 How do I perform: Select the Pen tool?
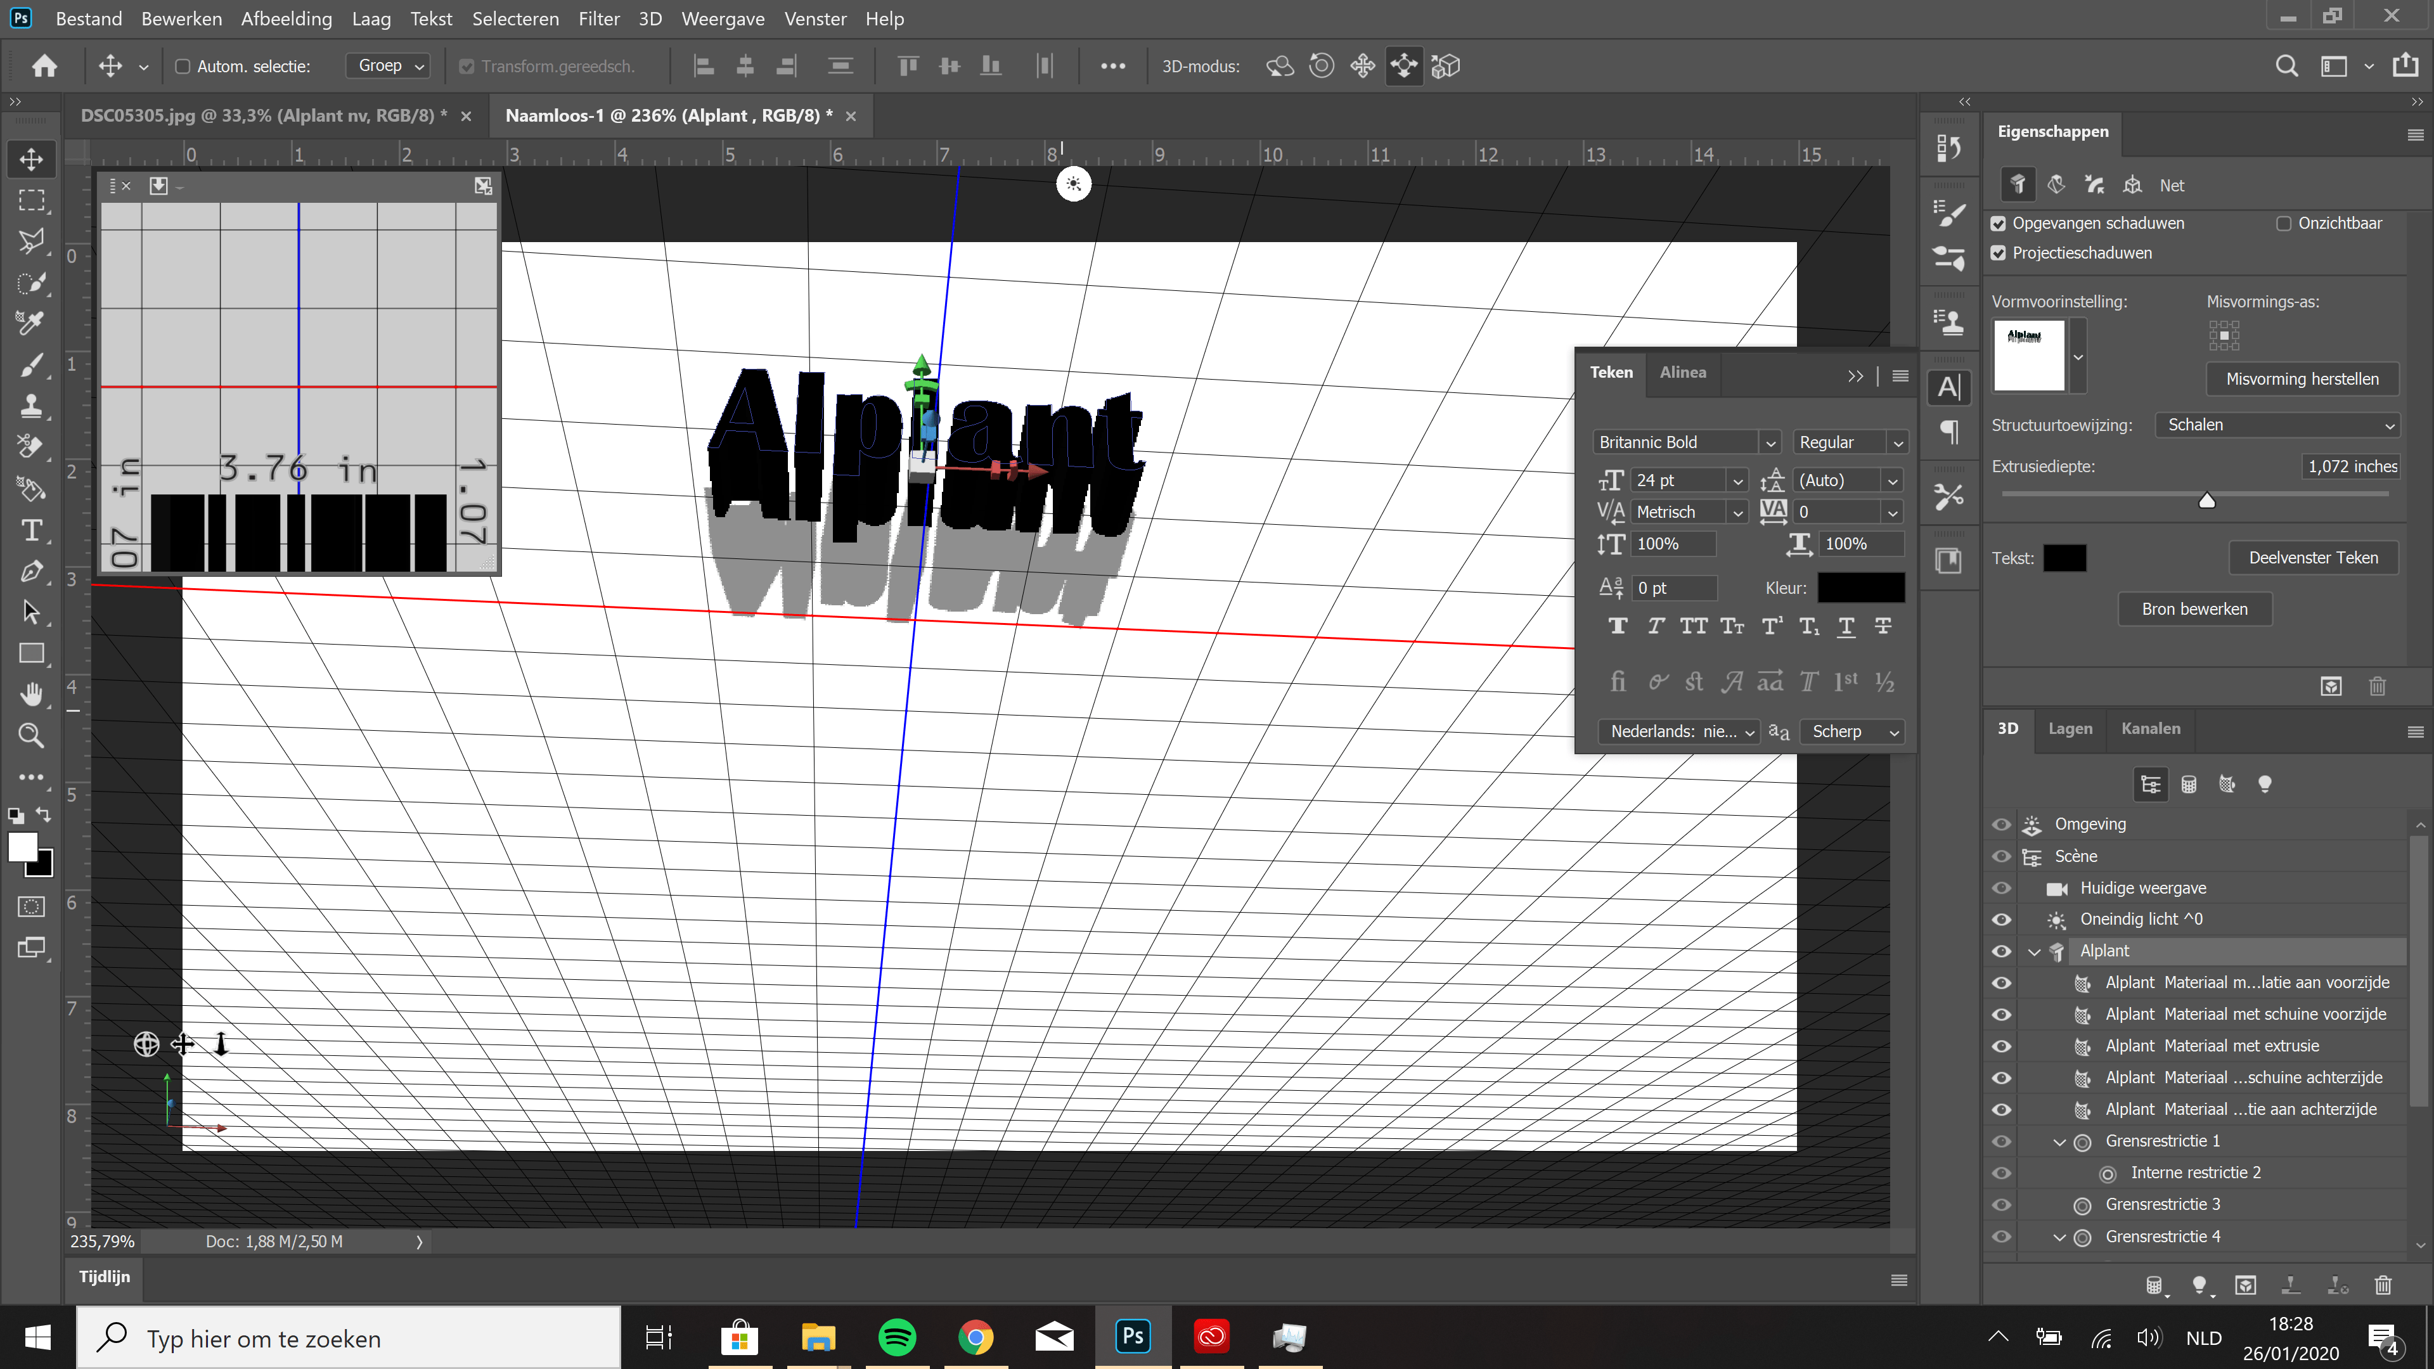(31, 570)
